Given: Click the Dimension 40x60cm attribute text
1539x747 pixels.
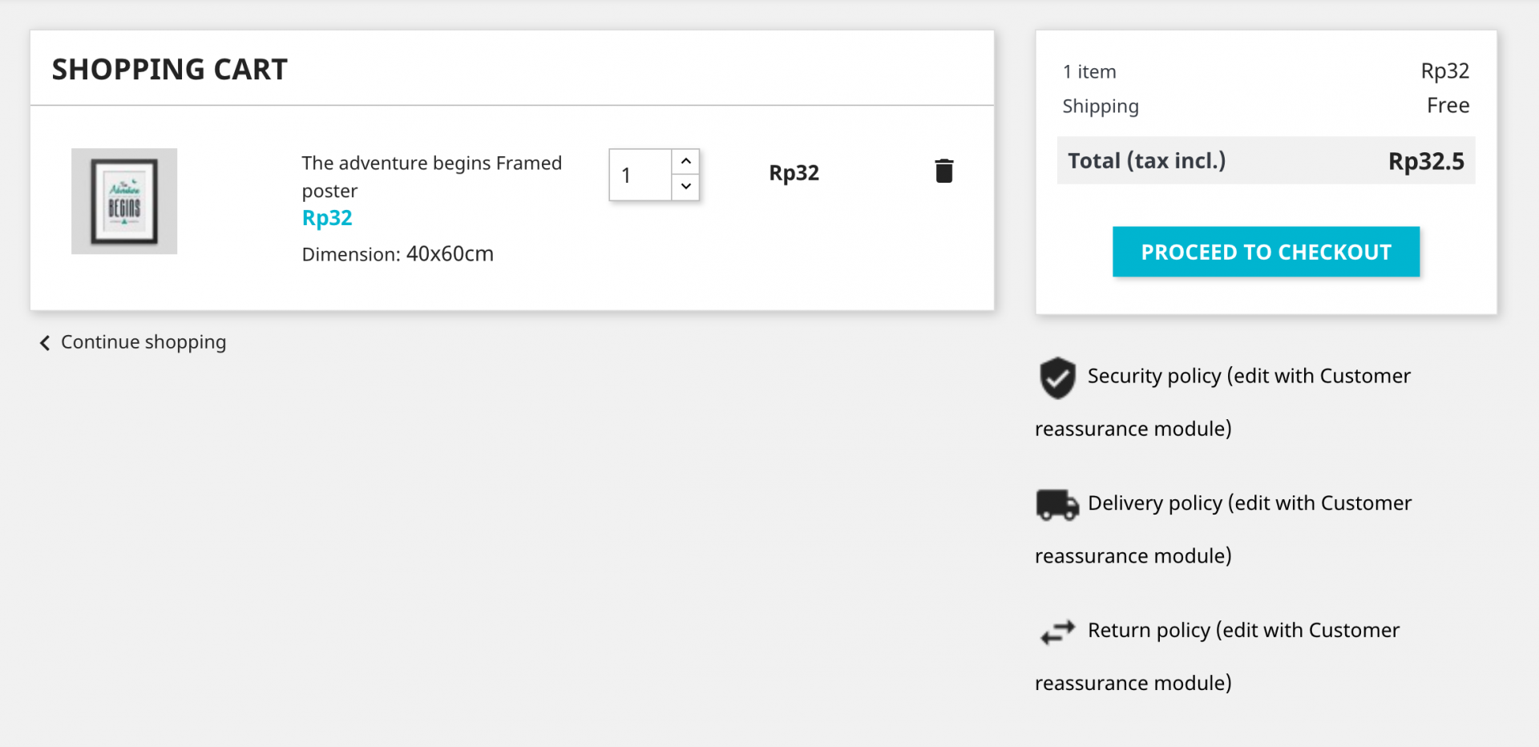Looking at the screenshot, I should [398, 254].
